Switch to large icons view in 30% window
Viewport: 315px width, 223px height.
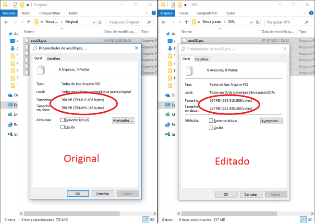click(x=310, y=219)
